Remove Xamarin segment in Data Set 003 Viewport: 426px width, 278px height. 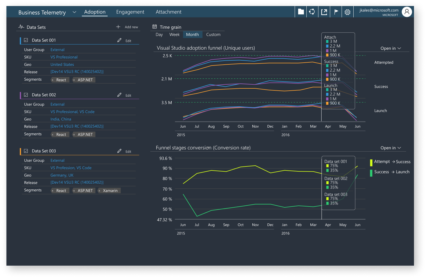[99, 191]
